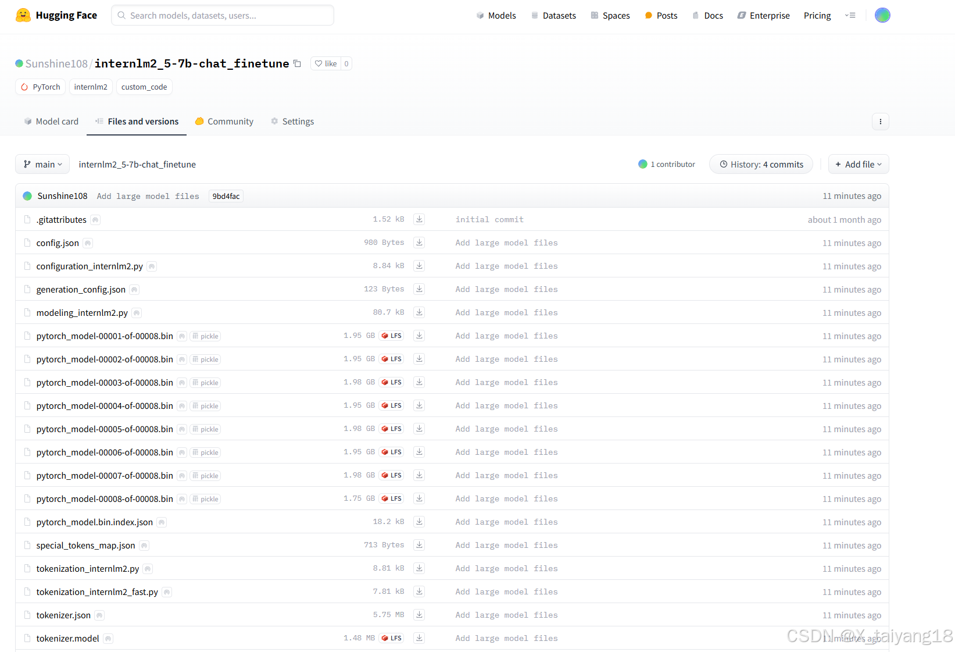
Task: Open the Sunshine108 user profile link in title
Action: (x=56, y=63)
